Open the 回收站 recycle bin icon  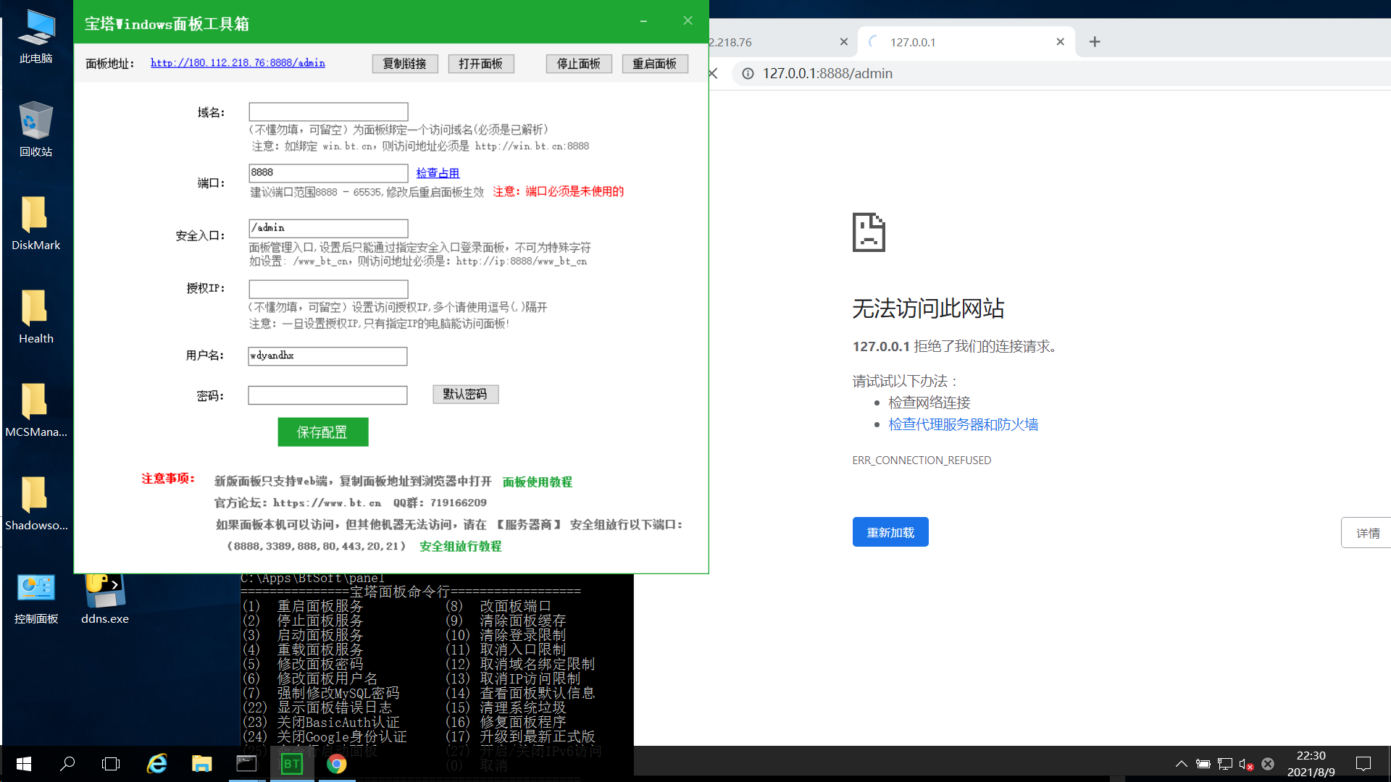click(35, 129)
